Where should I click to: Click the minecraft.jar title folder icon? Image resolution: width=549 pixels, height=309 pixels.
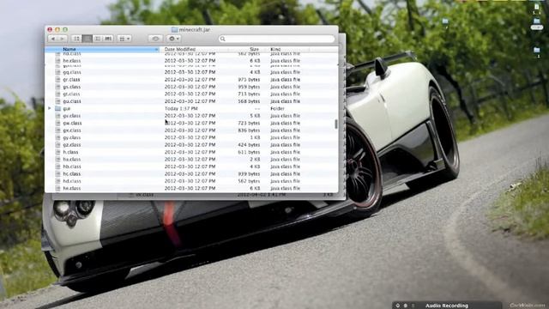174,30
